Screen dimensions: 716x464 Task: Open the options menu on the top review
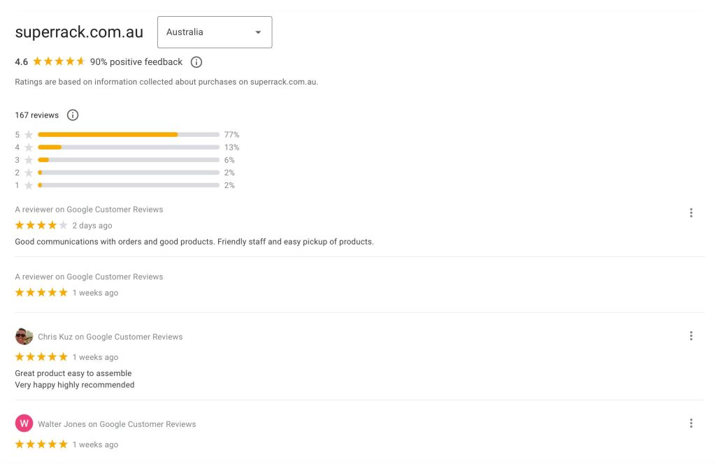tap(691, 212)
